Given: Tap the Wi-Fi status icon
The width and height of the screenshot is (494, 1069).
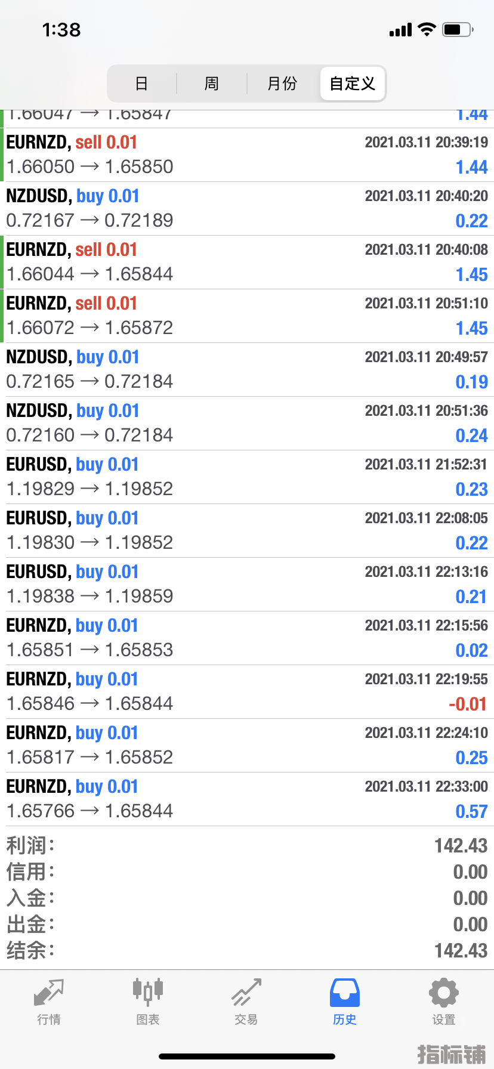Looking at the screenshot, I should [427, 29].
